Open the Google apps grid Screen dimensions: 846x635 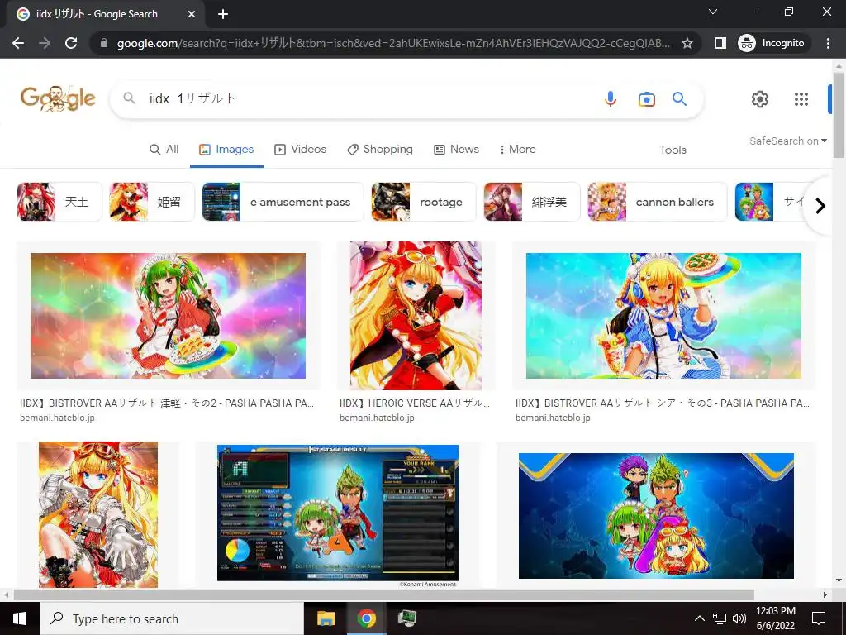tap(801, 99)
